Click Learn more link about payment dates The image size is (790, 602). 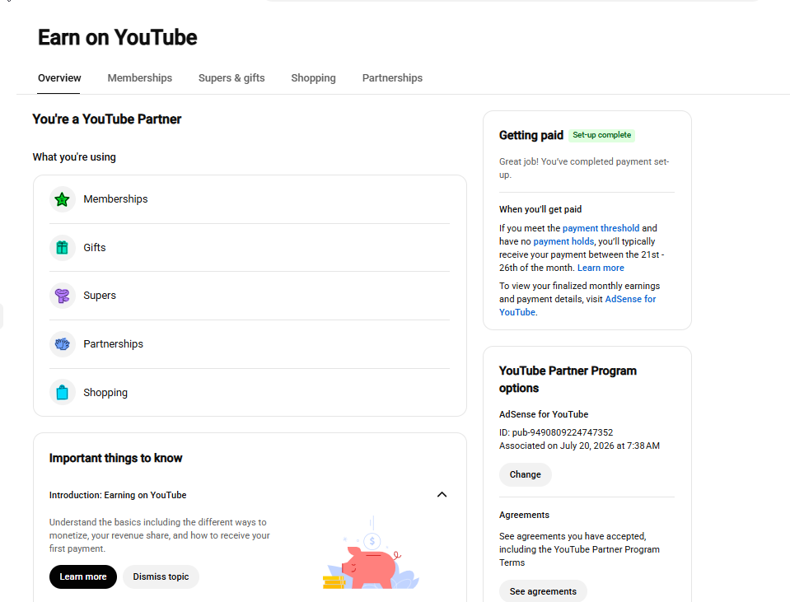[601, 268]
